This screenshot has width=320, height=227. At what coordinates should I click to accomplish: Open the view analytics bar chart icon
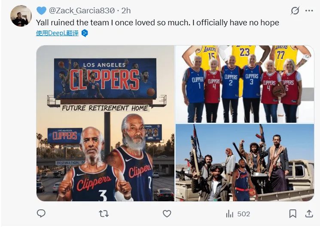click(x=230, y=213)
